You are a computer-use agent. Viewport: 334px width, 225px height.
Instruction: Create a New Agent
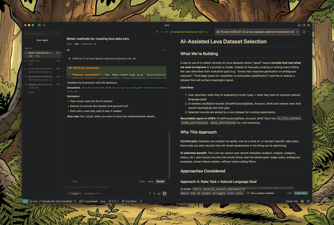[x=42, y=40]
